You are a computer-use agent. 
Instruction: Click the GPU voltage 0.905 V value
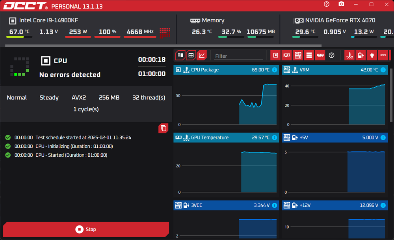[335, 32]
